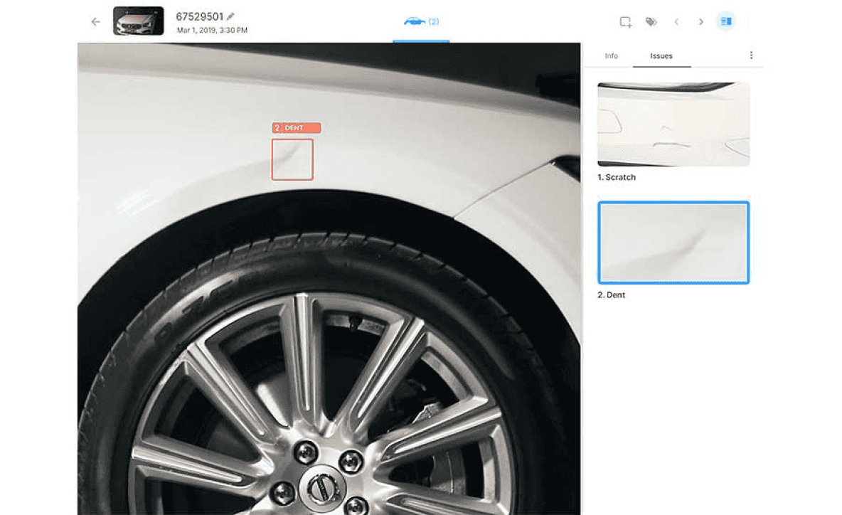The image size is (842, 515).
Task: Open the three-dot more options menu
Action: (x=751, y=55)
